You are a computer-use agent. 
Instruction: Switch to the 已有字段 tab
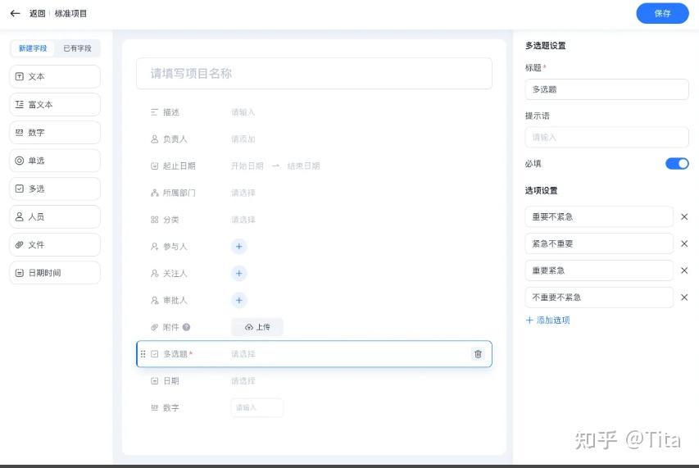[x=77, y=48]
